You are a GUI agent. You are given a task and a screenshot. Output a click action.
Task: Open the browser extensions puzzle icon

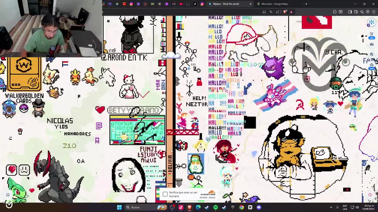point(335,12)
